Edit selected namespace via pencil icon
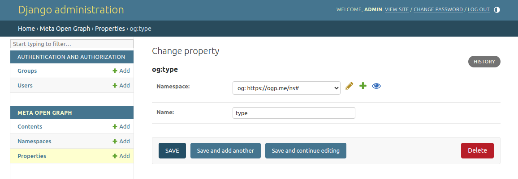518x179 pixels. click(349, 86)
